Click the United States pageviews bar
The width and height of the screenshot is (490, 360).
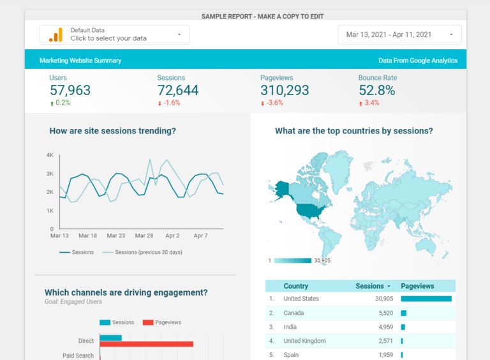click(426, 299)
